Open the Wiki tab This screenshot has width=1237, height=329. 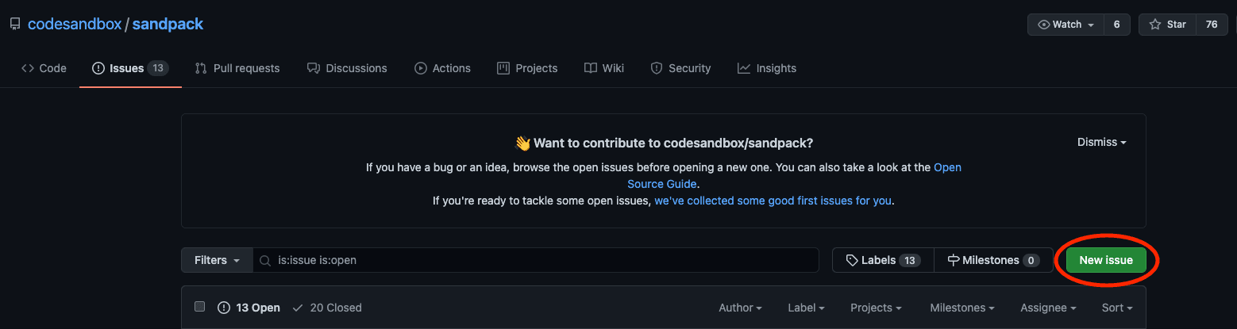604,68
